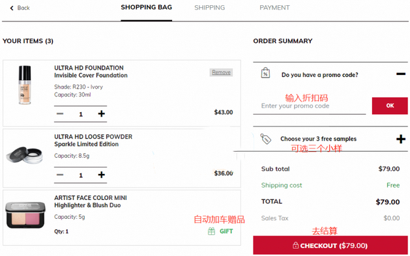Open the Ultra HD Foundation product thumbnail
This screenshot has width=410, height=256.
point(25,85)
